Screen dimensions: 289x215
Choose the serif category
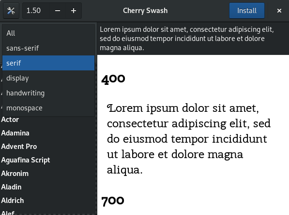click(48, 63)
